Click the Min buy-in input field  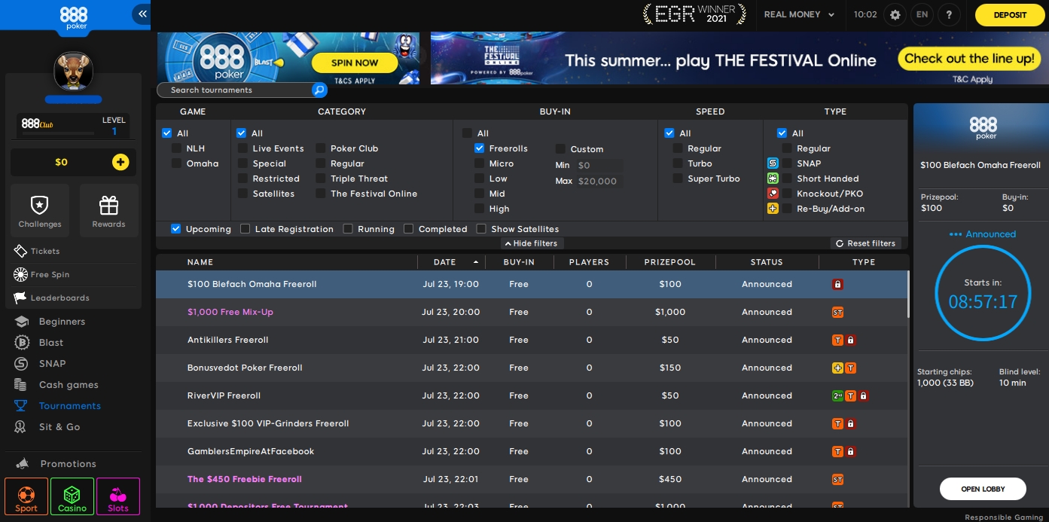[x=599, y=166]
